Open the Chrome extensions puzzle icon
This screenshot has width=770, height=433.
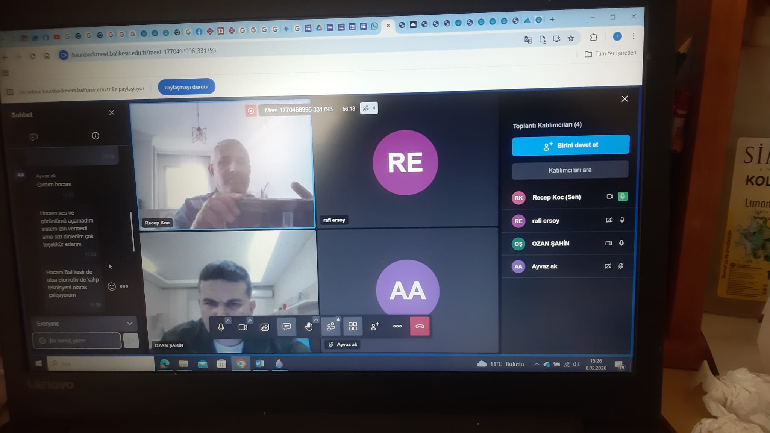click(x=593, y=37)
